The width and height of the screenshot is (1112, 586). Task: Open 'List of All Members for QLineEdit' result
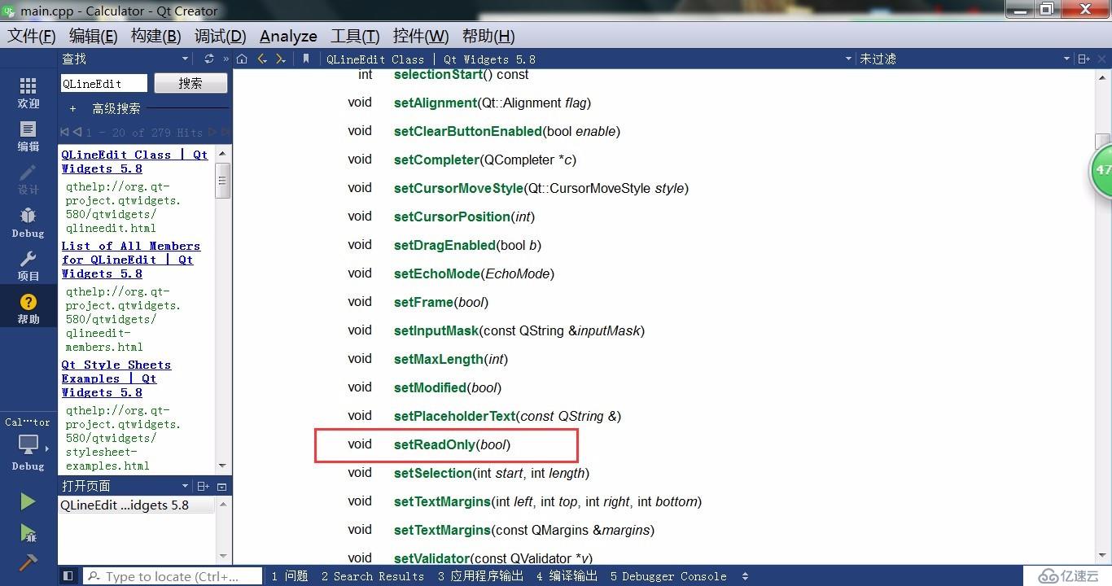[130, 260]
